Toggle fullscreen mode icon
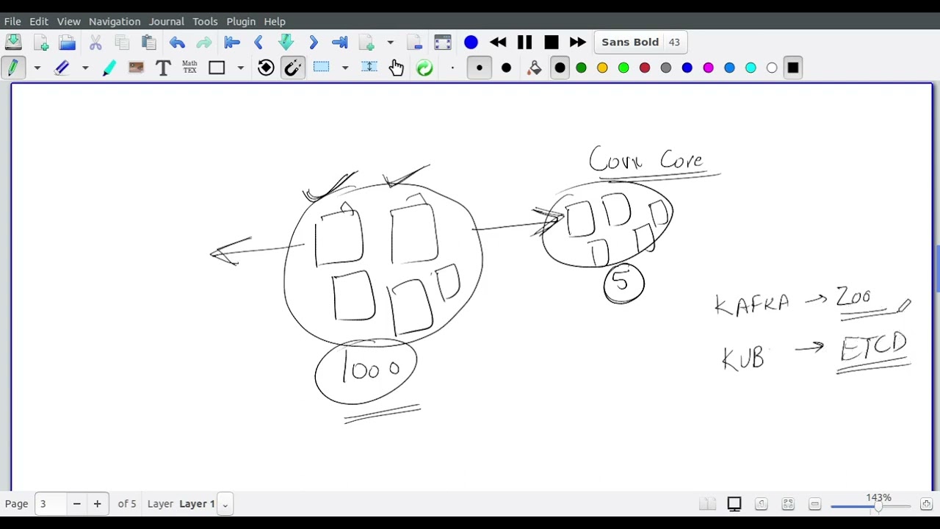The height and width of the screenshot is (529, 940). click(x=443, y=42)
